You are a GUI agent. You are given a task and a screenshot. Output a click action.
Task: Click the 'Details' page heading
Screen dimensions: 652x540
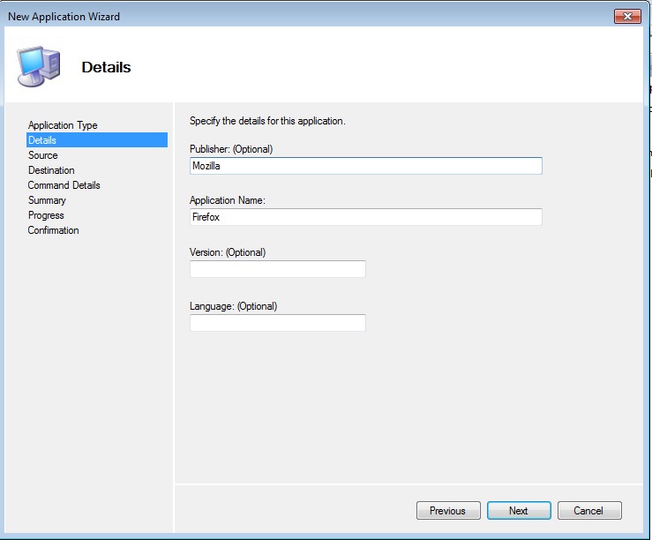[106, 67]
